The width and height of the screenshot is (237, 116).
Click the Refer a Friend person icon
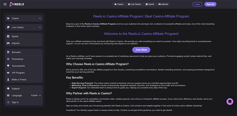[x=8, y=80]
